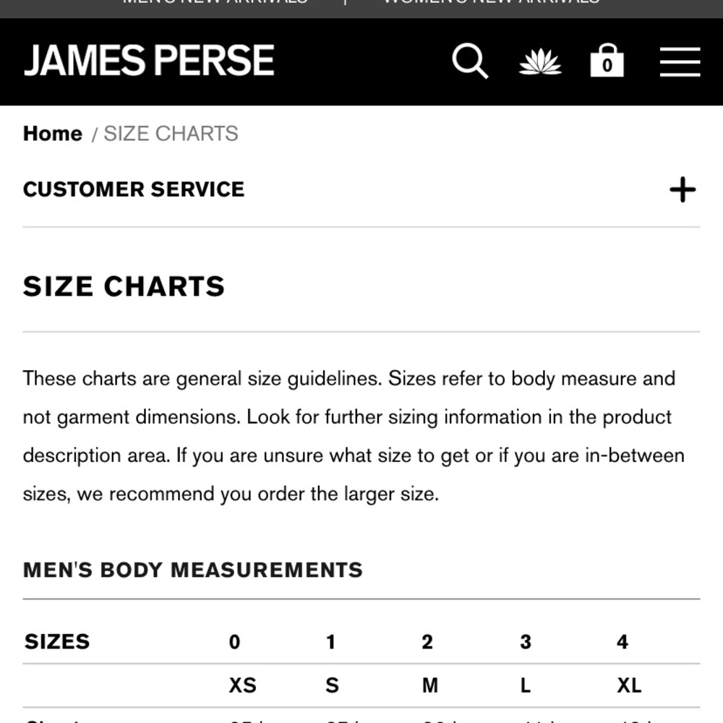Image resolution: width=723 pixels, height=723 pixels.
Task: Click the M size cell
Action: (x=429, y=685)
